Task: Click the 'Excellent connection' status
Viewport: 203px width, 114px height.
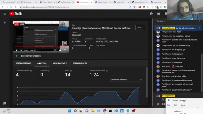Action: coord(31,56)
